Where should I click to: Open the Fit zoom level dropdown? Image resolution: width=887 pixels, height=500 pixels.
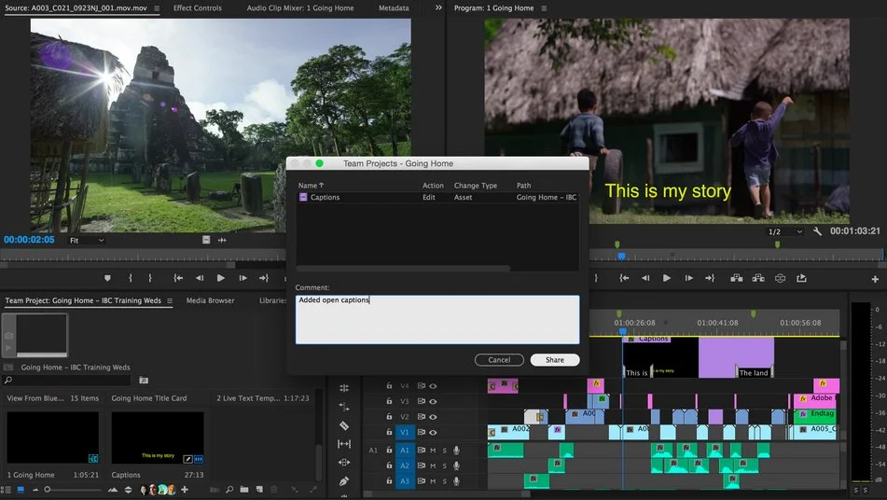coord(88,240)
